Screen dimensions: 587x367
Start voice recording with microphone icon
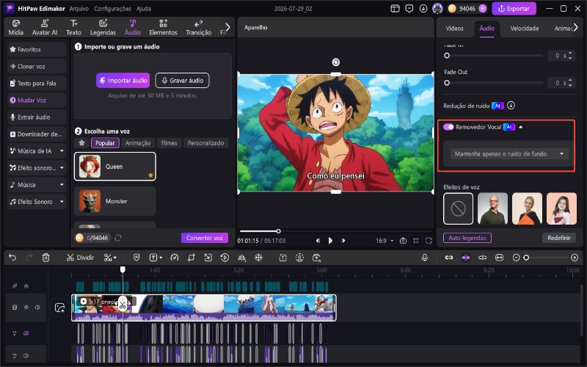tap(425, 258)
